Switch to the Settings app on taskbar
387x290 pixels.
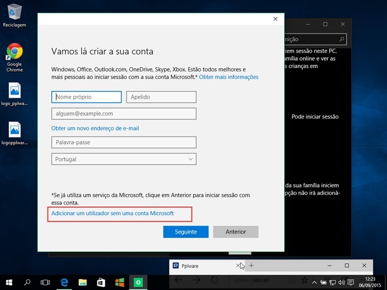138,282
